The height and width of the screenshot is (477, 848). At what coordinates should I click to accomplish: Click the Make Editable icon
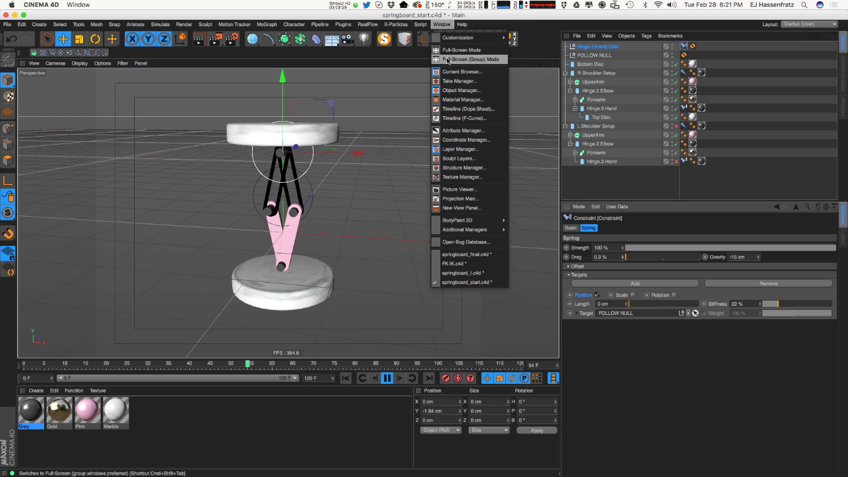pos(7,60)
